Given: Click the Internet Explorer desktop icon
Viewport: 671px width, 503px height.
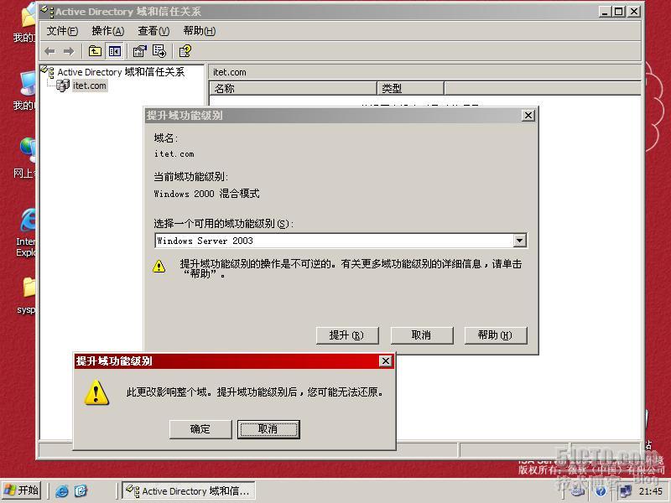Looking at the screenshot, I should point(28,221).
